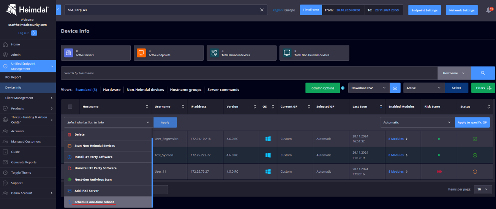This screenshot has height=209, width=496.
Task: Open the Download CSV dropdown
Action: coord(369,88)
